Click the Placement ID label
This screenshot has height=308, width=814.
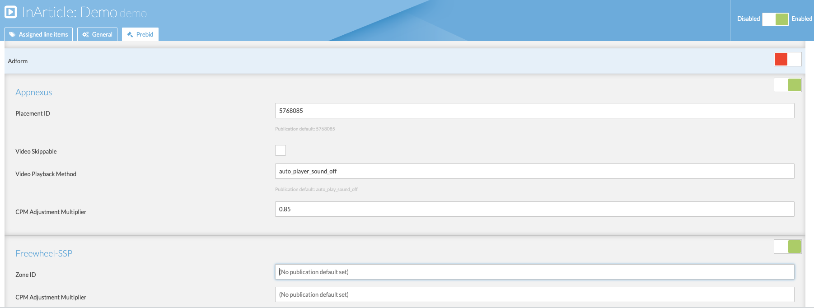(33, 113)
